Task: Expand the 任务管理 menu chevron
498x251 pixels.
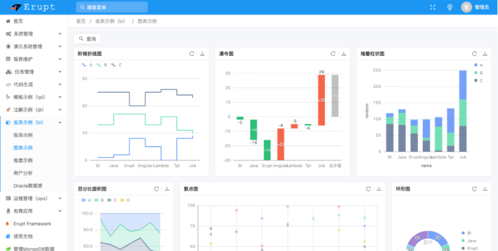Action: point(60,72)
